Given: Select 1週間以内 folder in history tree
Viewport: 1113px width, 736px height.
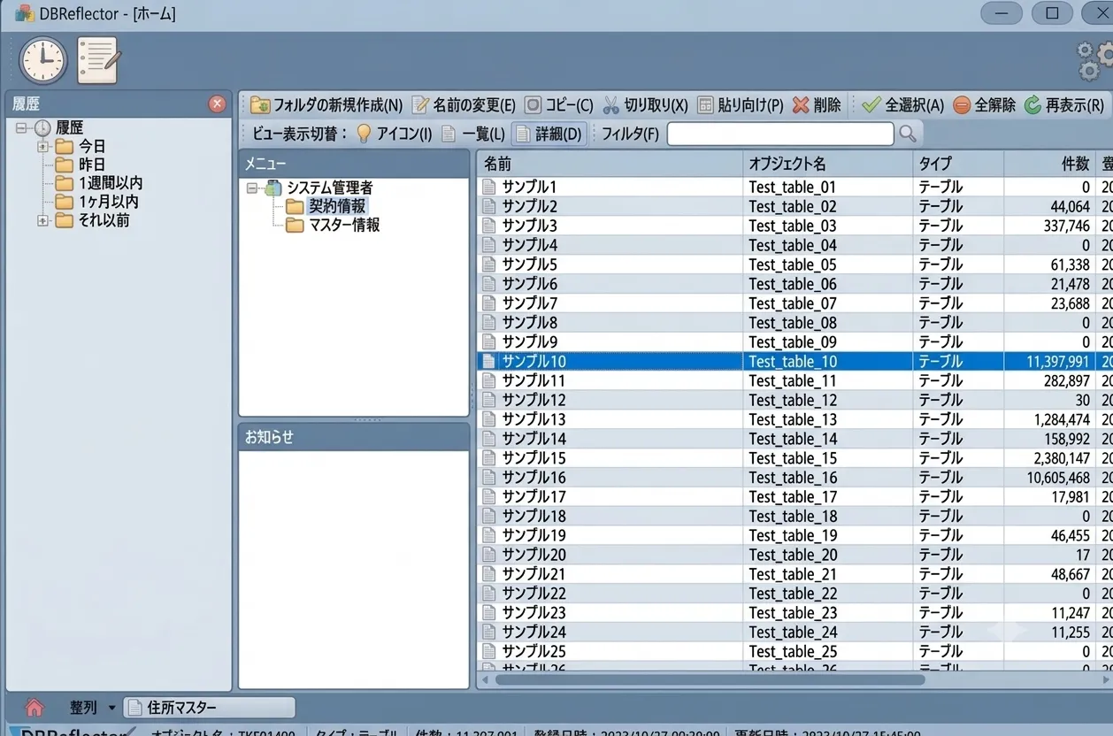Looking at the screenshot, I should [98, 183].
